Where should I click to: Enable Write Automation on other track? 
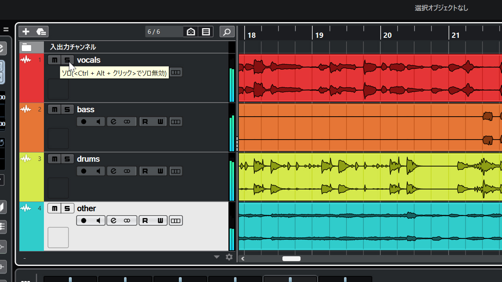[x=160, y=220]
